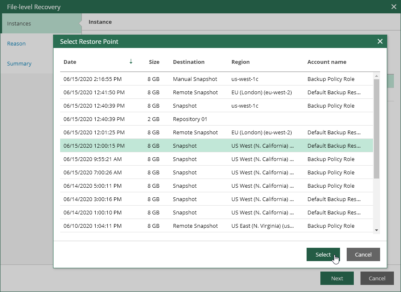401x292 pixels.
Task: Click Backup Policy Role in 9:55:21 AM row
Action: click(331, 159)
